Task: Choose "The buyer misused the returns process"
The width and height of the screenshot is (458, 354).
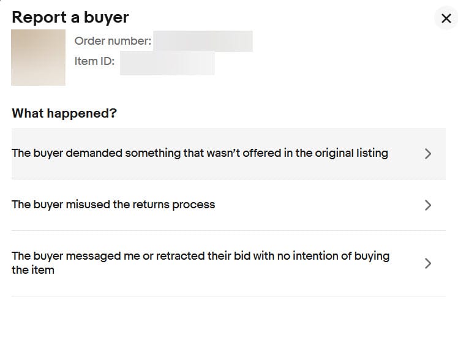Action: point(113,205)
